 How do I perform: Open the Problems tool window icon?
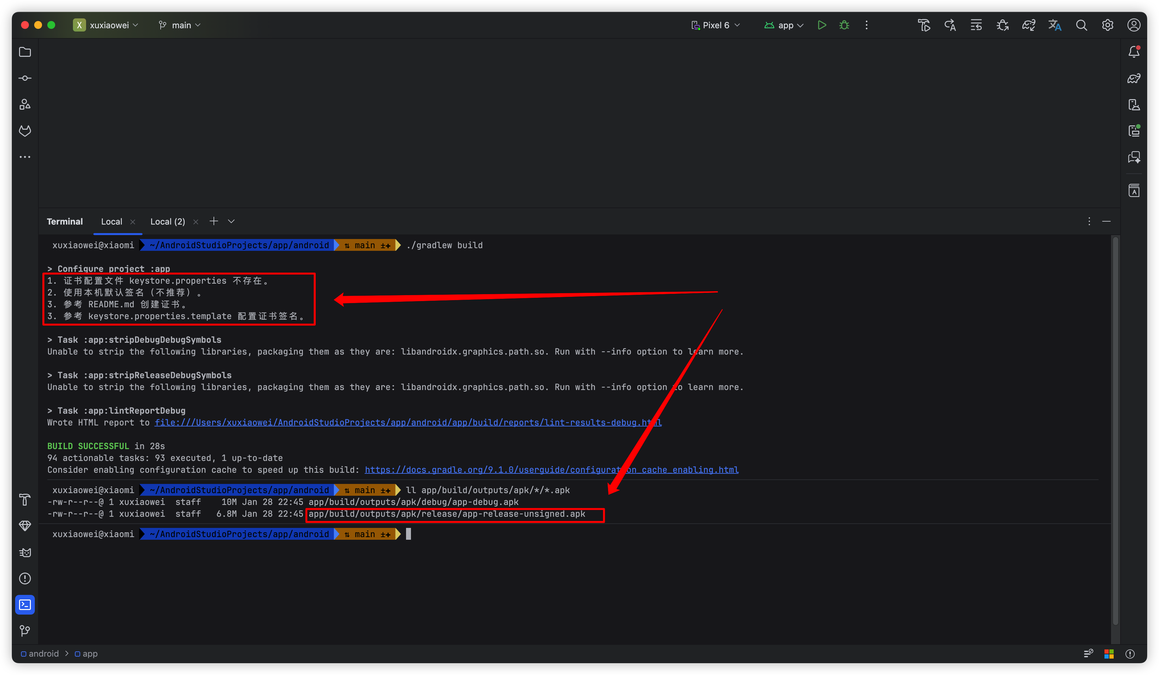point(25,578)
